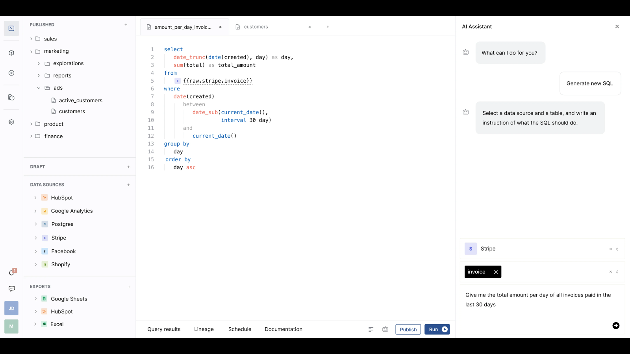Switch to the customers tab

256,27
